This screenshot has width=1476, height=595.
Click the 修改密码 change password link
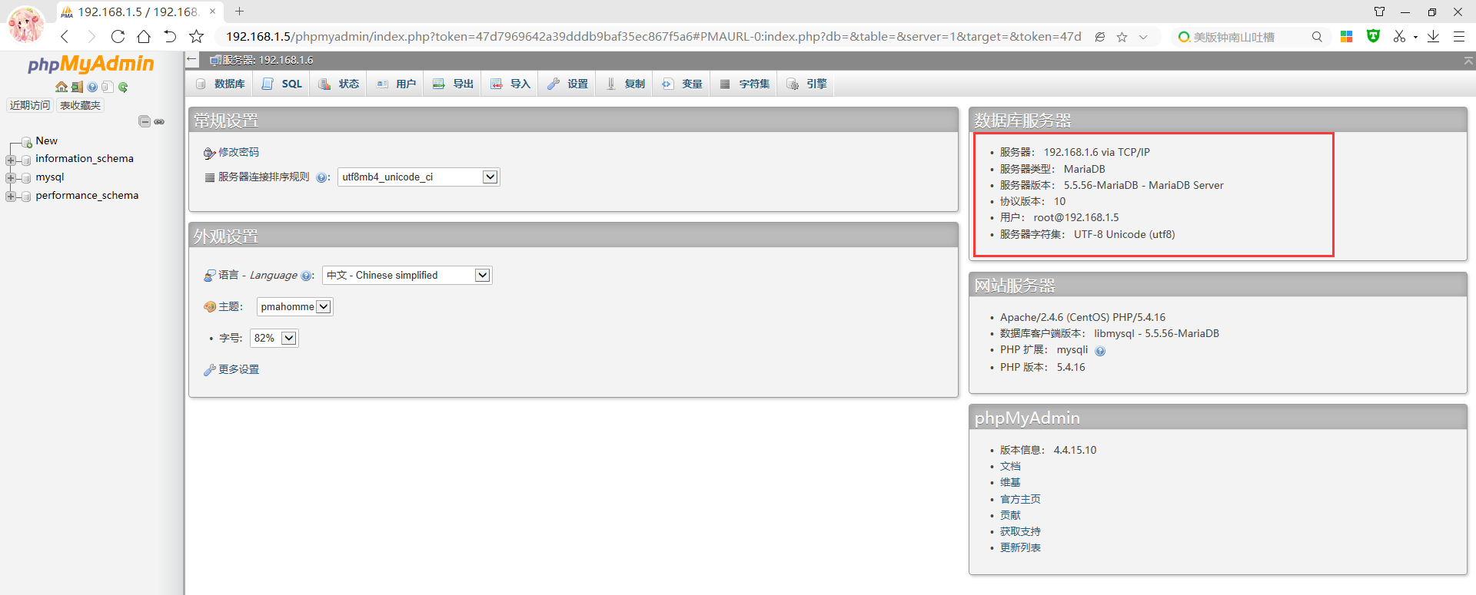coord(238,152)
